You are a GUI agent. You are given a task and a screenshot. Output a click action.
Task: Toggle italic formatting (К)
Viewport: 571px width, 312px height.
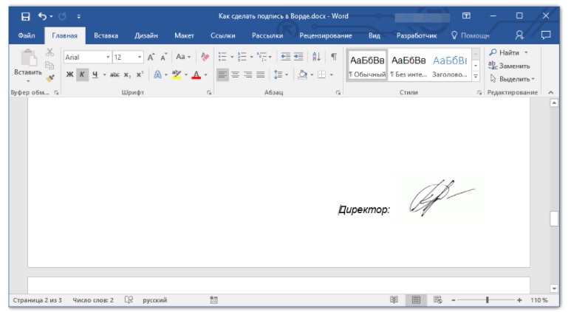pos(82,74)
